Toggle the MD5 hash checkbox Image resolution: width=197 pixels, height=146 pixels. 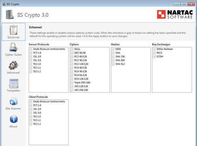(113, 49)
